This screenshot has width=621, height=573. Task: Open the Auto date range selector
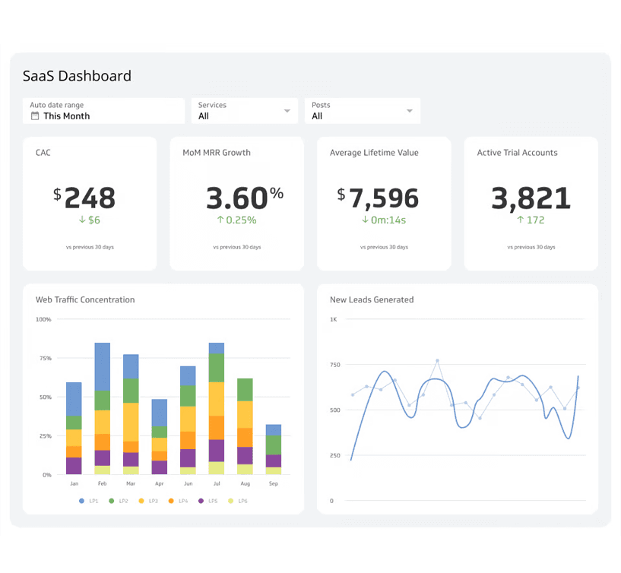click(x=103, y=111)
